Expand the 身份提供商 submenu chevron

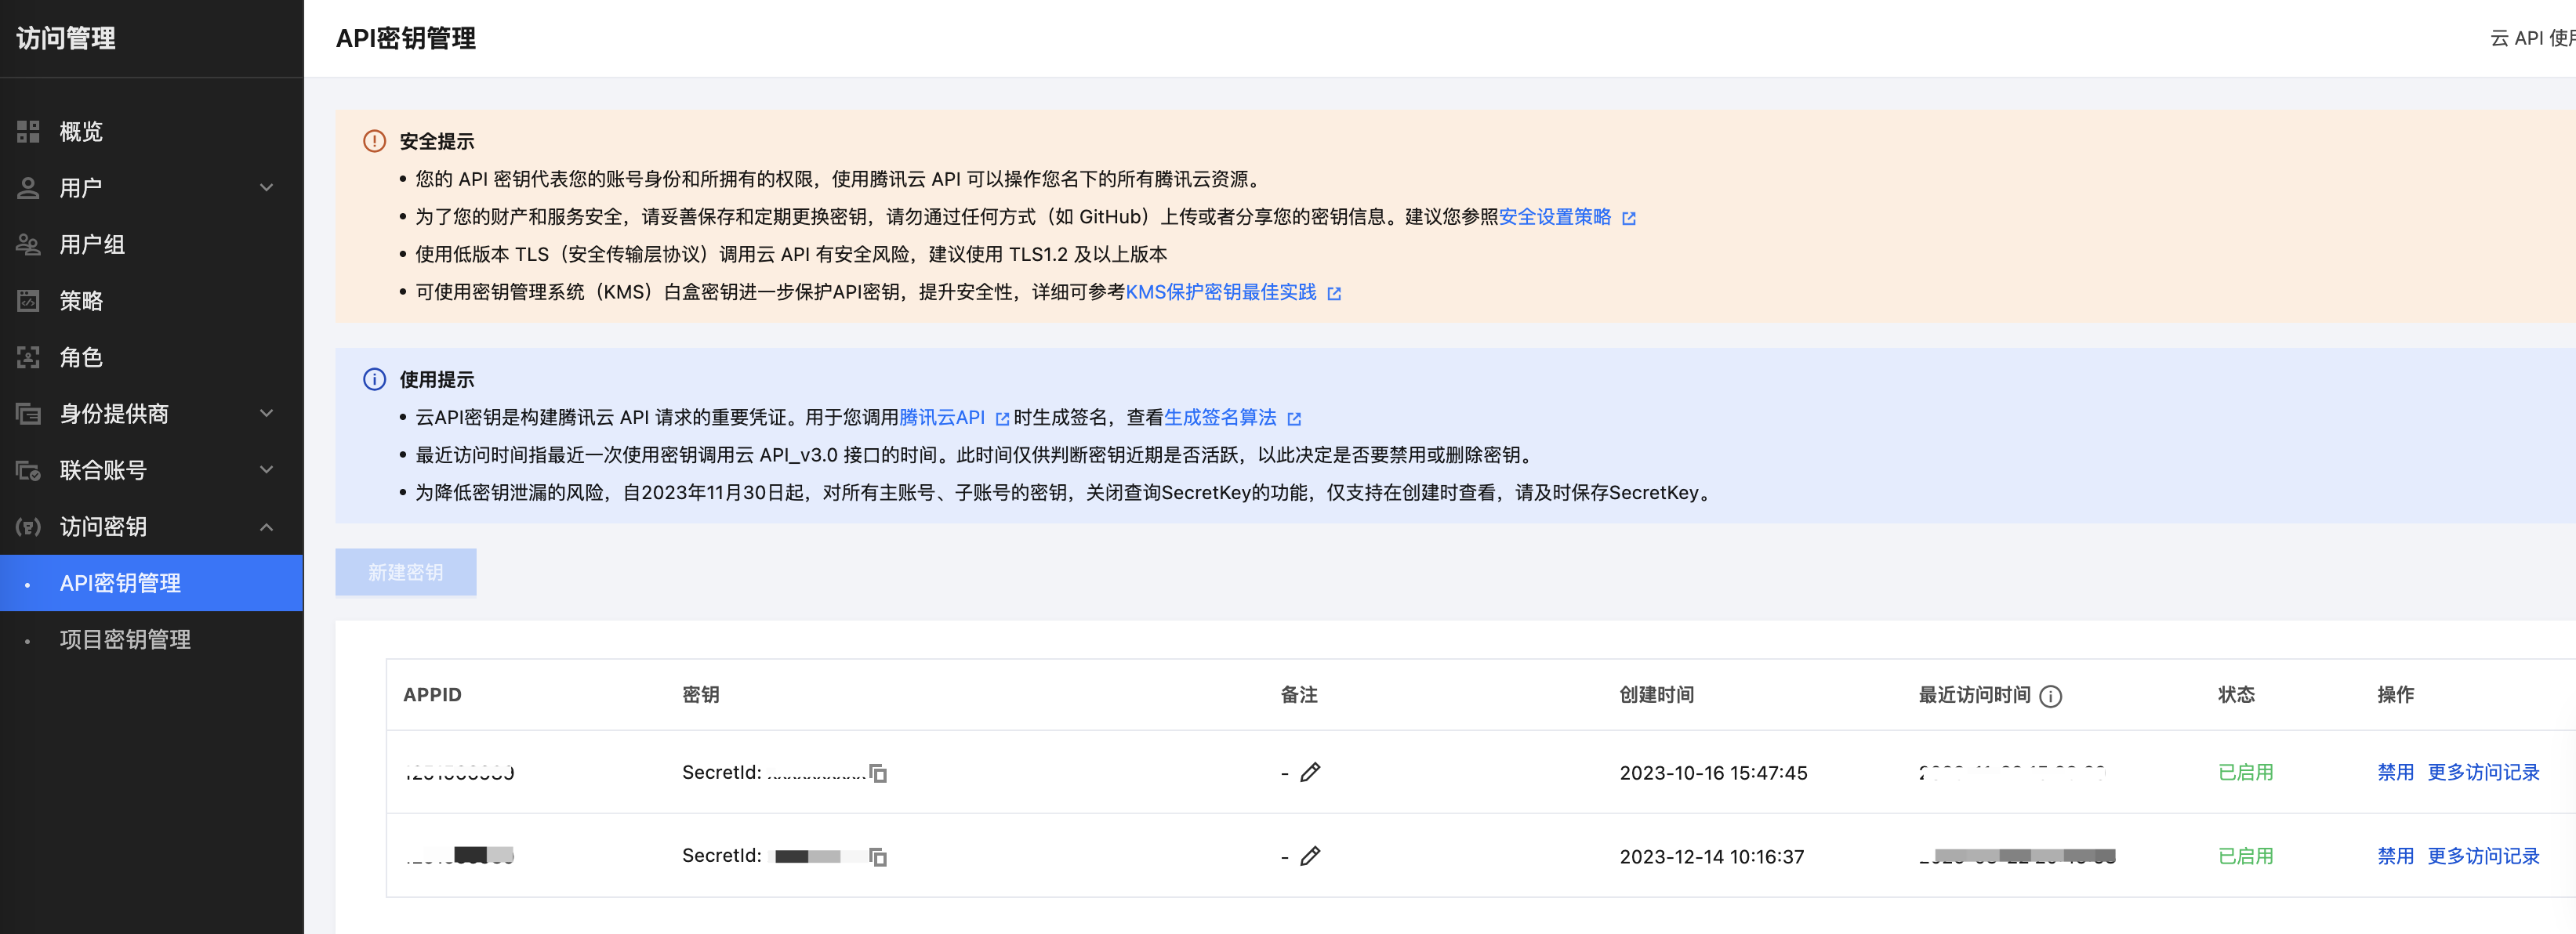coord(266,414)
